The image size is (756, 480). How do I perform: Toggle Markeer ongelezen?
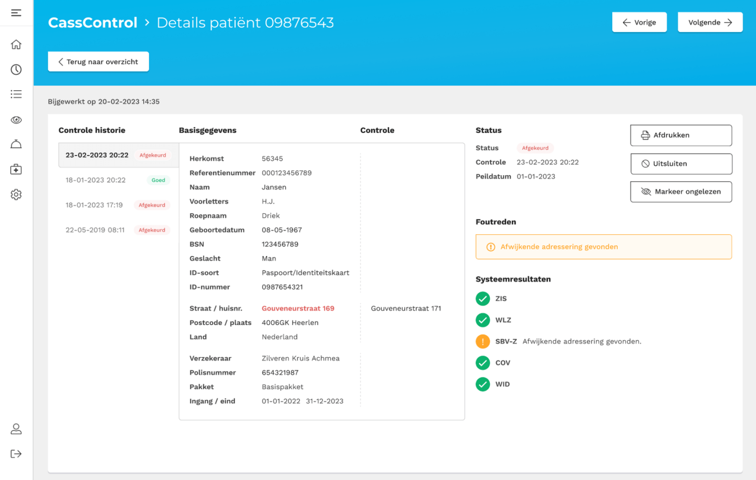coord(681,192)
